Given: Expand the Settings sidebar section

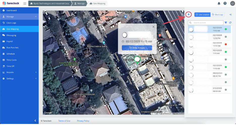Looking at the screenshot, I should (x=19, y=79).
